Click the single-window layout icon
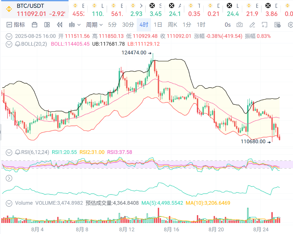Screen dimensions: 293x234 coord(35,25)
